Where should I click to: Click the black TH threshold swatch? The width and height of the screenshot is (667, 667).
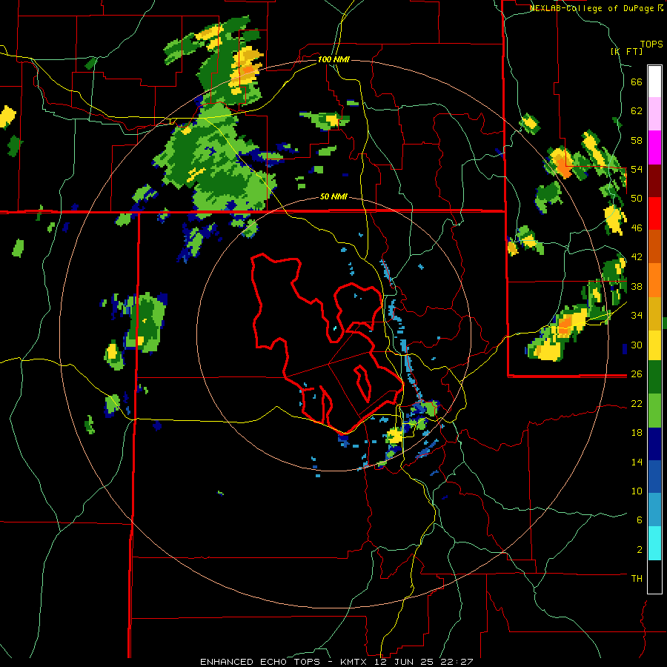click(x=654, y=577)
